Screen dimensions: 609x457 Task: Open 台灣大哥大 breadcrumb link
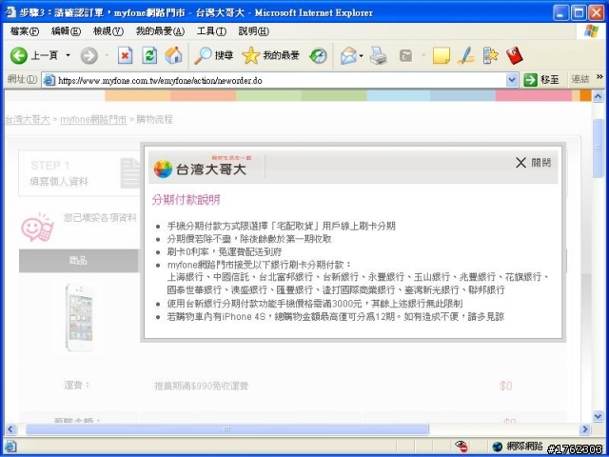(x=28, y=120)
